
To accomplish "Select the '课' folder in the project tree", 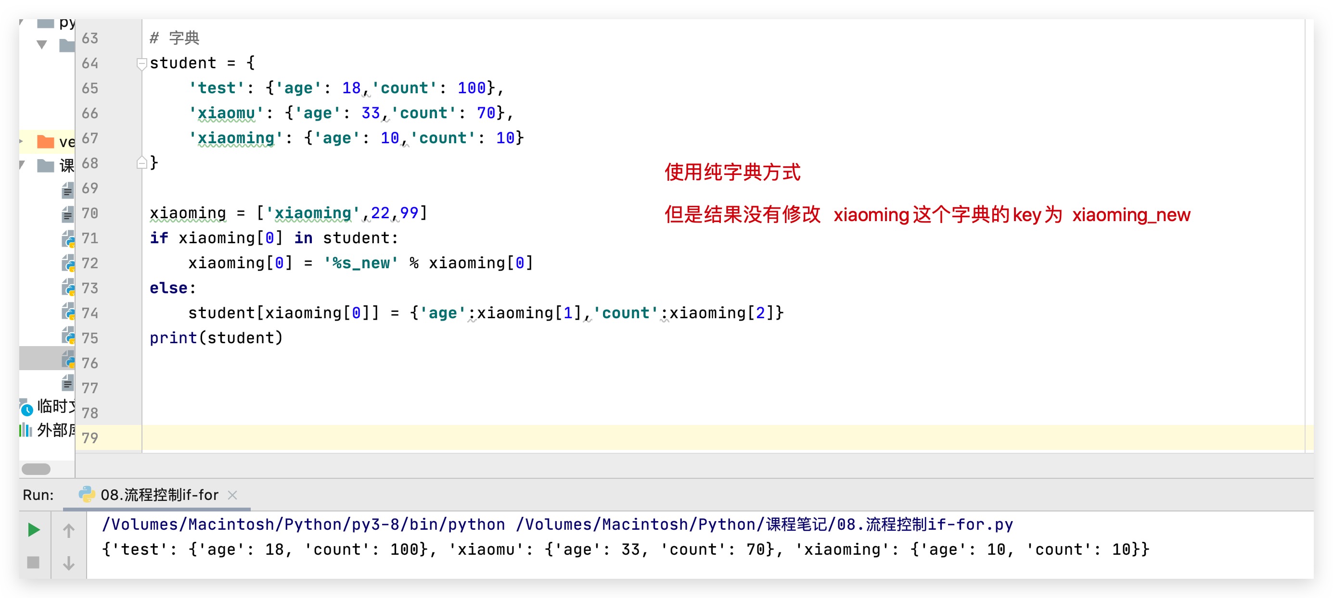I will click(x=46, y=166).
